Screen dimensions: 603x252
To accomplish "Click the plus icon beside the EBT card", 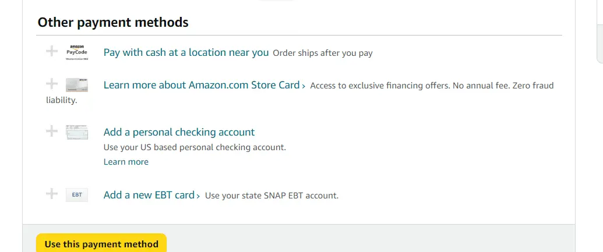I will tap(52, 194).
